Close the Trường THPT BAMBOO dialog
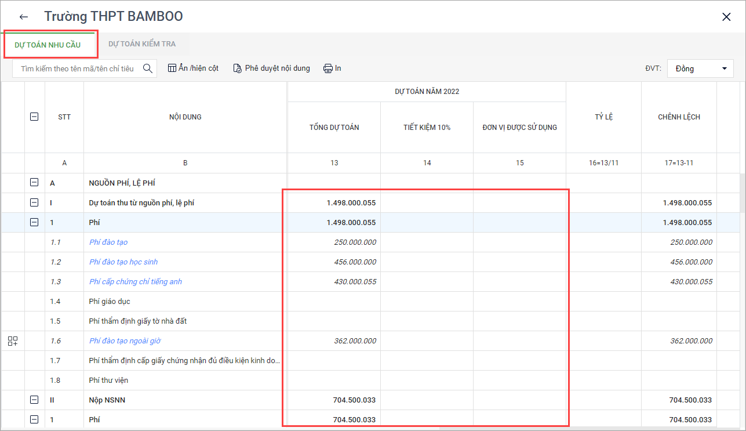 726,17
